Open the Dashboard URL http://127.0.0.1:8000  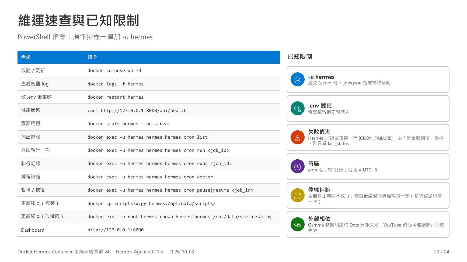(x=116, y=230)
